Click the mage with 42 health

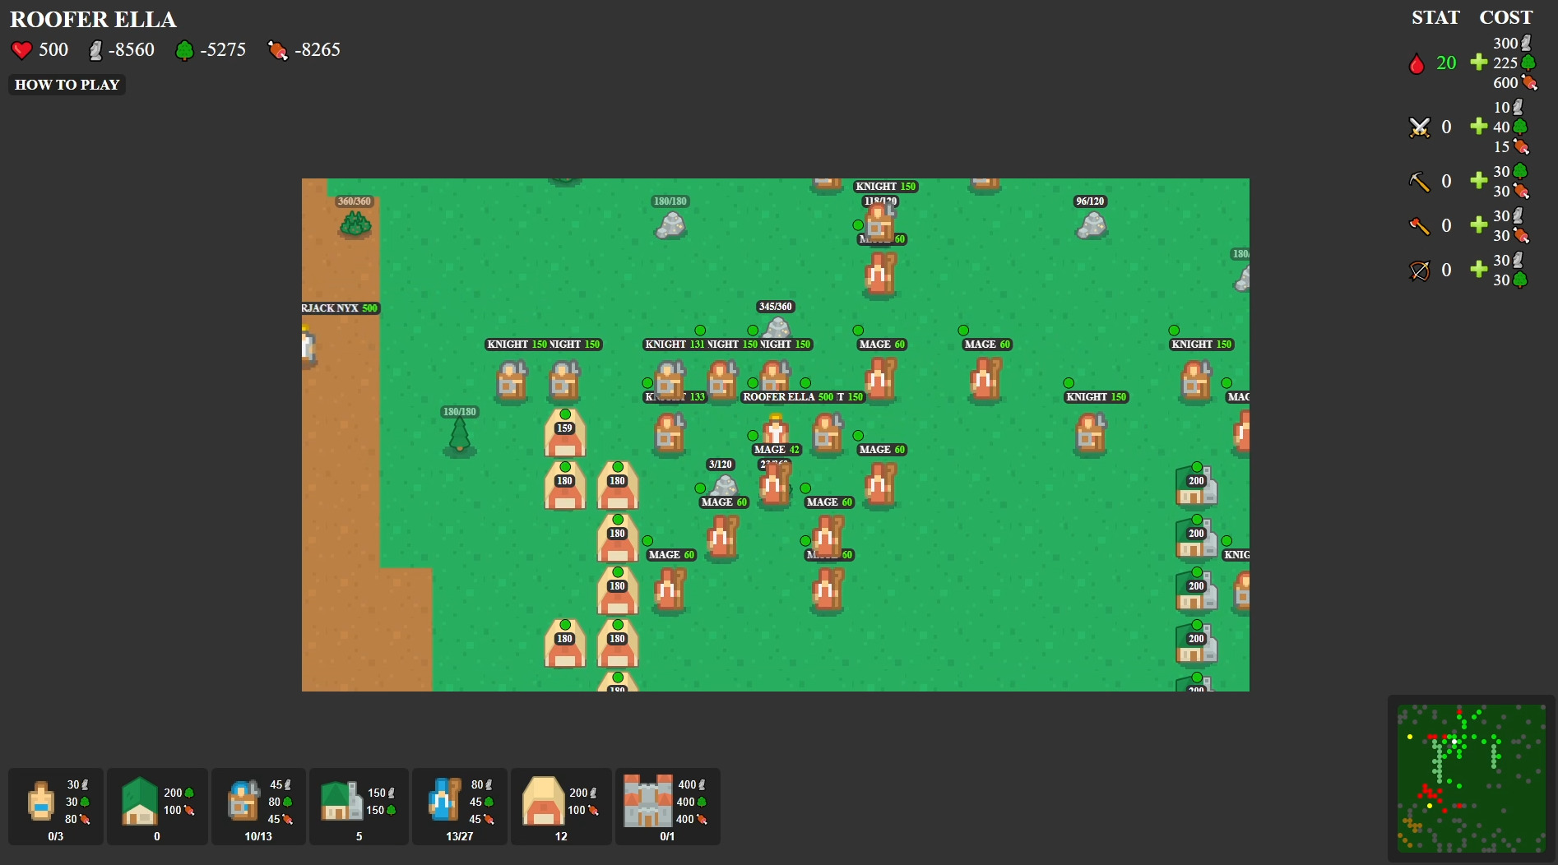(x=775, y=485)
